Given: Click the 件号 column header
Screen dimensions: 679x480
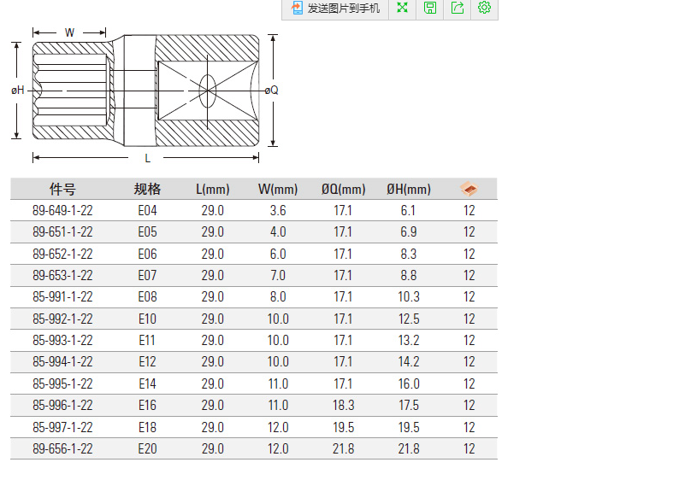Looking at the screenshot, I should (x=62, y=189).
